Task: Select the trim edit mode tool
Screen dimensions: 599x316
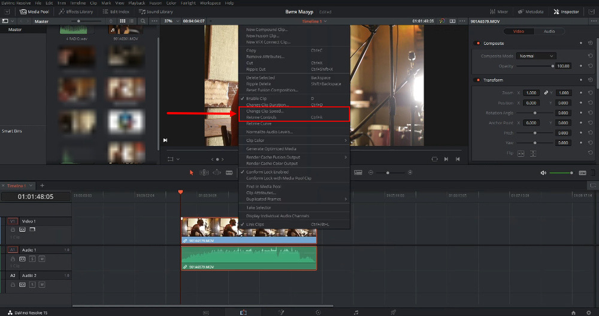Action: pos(204,172)
